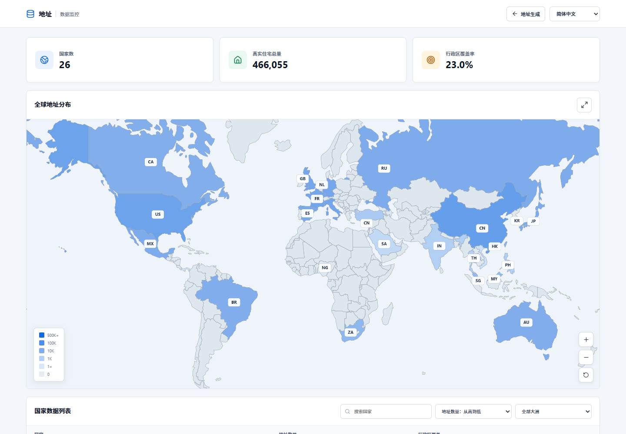Click the target icon on 行政区覆盖率 card
The height and width of the screenshot is (434, 626).
431,60
